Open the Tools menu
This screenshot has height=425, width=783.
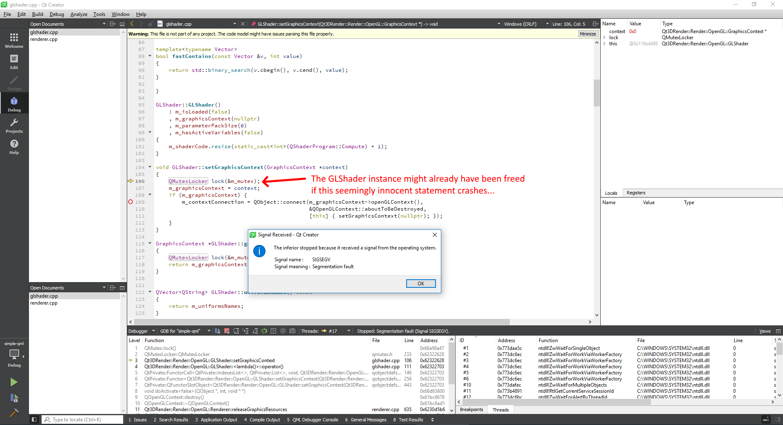[99, 14]
